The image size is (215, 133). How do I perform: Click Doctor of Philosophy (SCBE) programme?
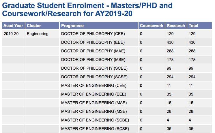(x=94, y=69)
